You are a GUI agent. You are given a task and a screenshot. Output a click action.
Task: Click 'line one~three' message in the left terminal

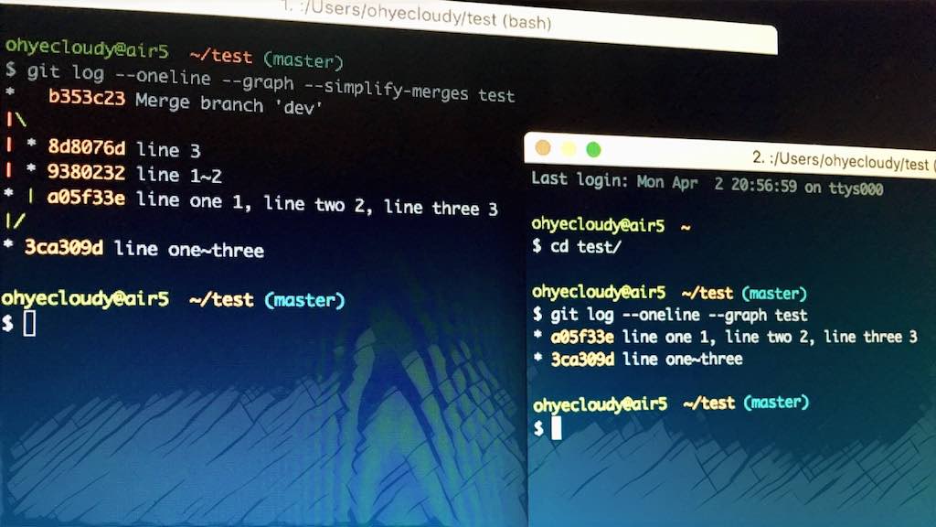pyautogui.click(x=188, y=250)
